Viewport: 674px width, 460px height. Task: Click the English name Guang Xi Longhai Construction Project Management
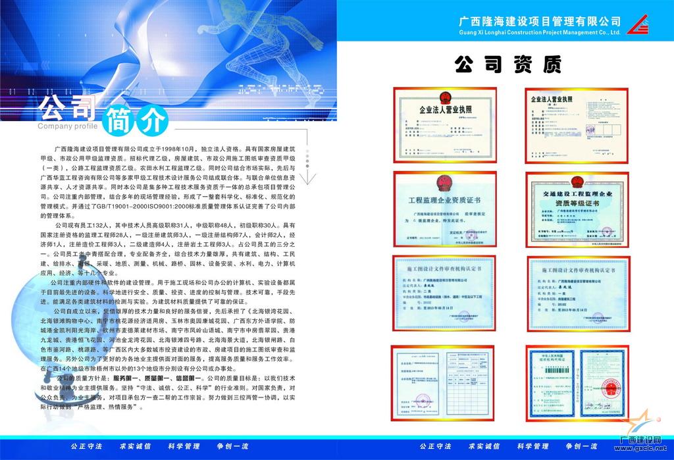click(540, 32)
